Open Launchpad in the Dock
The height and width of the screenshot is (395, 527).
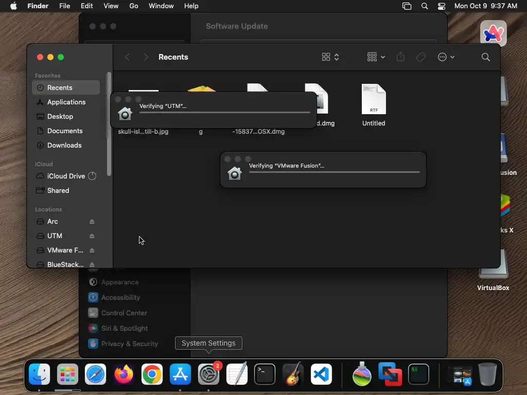coord(67,374)
